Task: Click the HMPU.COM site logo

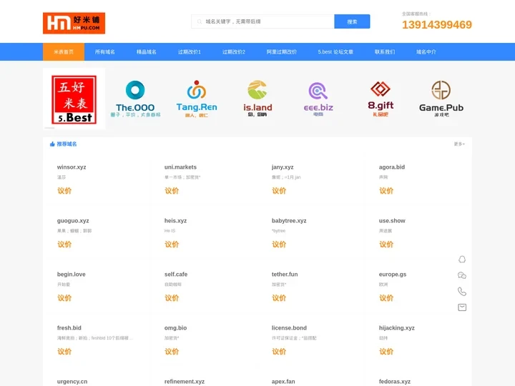Action: coord(74,23)
